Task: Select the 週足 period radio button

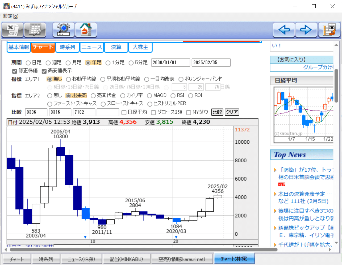Action: pyautogui.click(x=48, y=63)
